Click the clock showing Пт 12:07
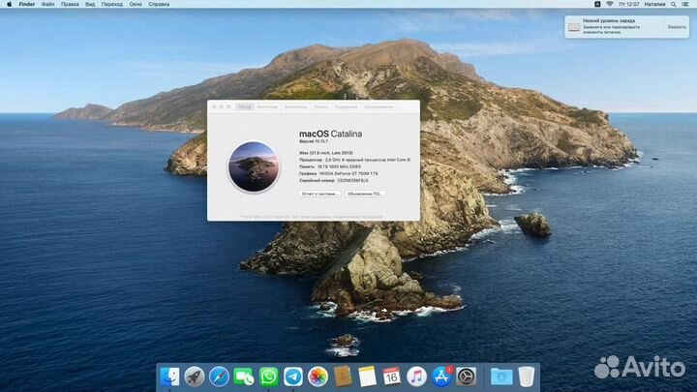Screen dimensions: 697x392 pyautogui.click(x=628, y=4)
